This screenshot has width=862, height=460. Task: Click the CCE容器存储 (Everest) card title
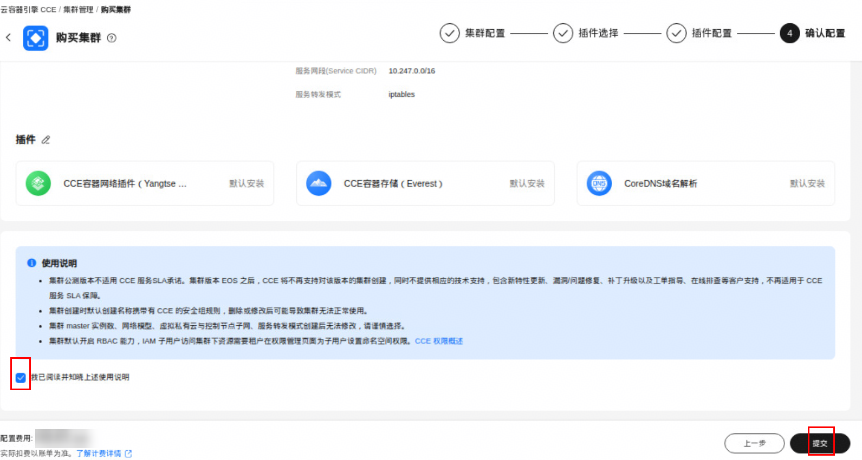[393, 183]
